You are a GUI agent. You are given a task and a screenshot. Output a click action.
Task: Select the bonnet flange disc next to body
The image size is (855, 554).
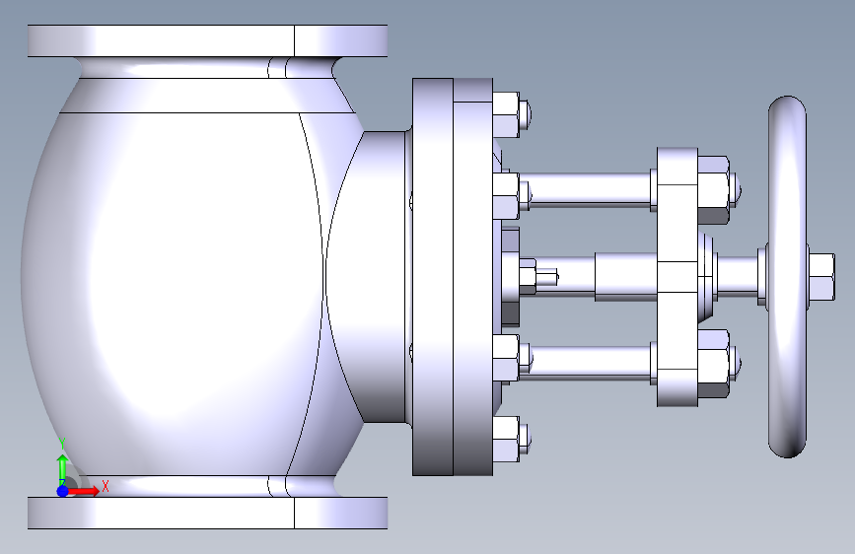(432, 277)
